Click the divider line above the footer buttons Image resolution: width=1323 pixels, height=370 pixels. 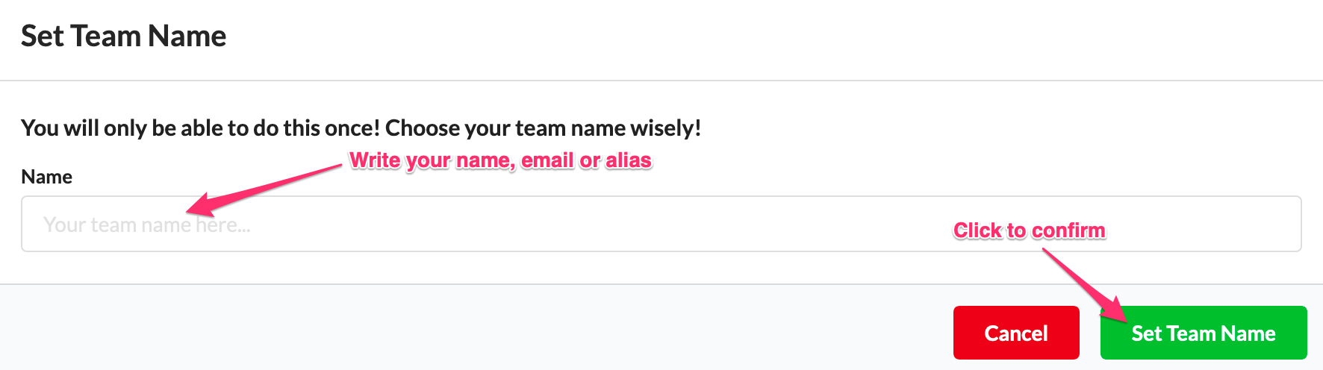point(661,284)
